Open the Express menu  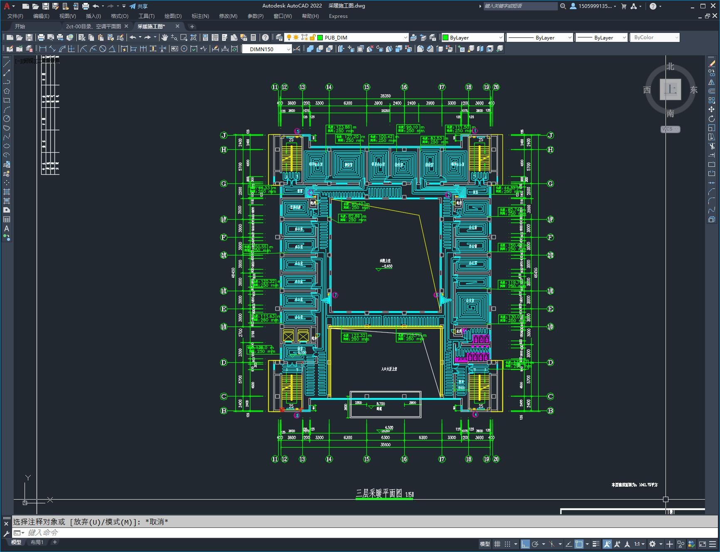(x=338, y=16)
